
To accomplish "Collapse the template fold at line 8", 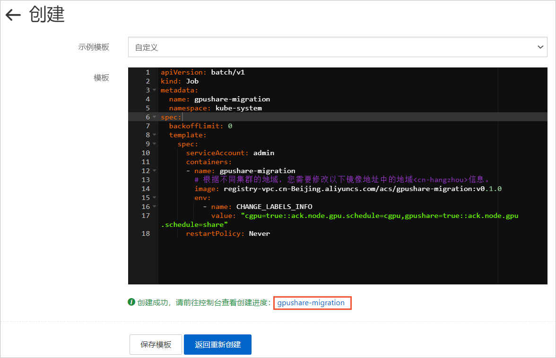I will point(154,135).
